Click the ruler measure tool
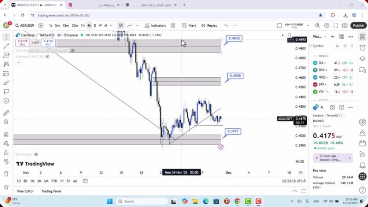The height and width of the screenshot is (207, 368). click(x=6, y=113)
